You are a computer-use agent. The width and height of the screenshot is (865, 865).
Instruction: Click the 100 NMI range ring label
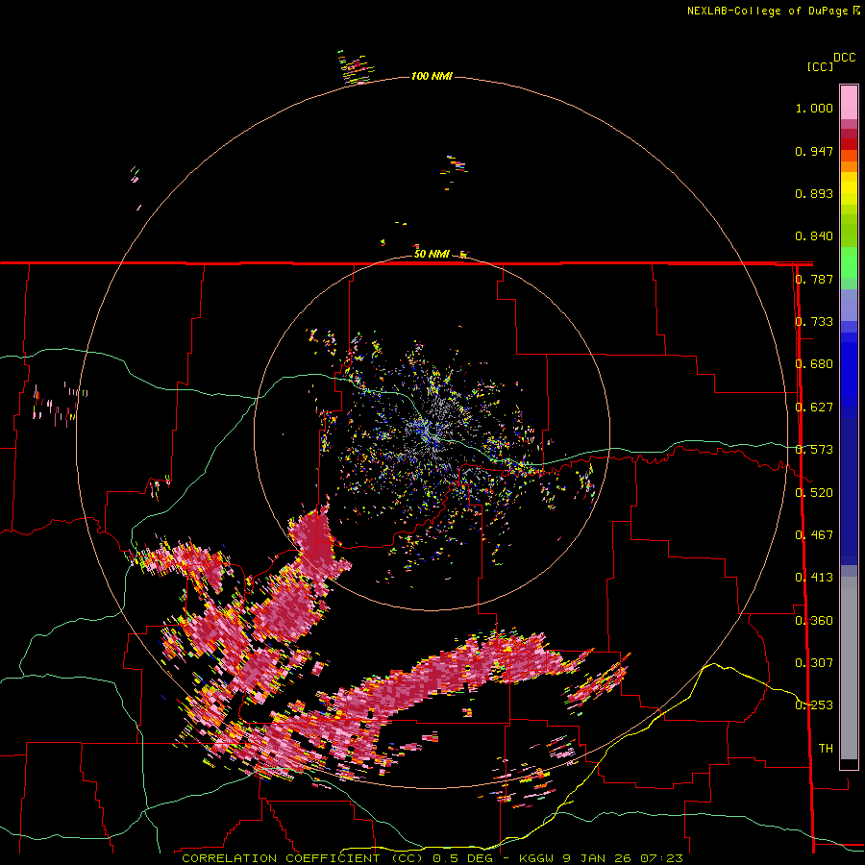[x=432, y=76]
